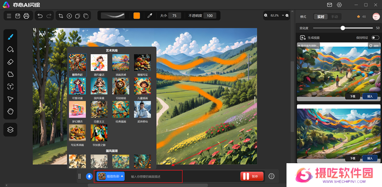
Task: Switch mode to 手动
Action: (x=334, y=17)
